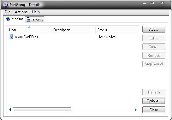
Task: Select the www.CWER.ru host computer icon
Action: tap(11, 37)
